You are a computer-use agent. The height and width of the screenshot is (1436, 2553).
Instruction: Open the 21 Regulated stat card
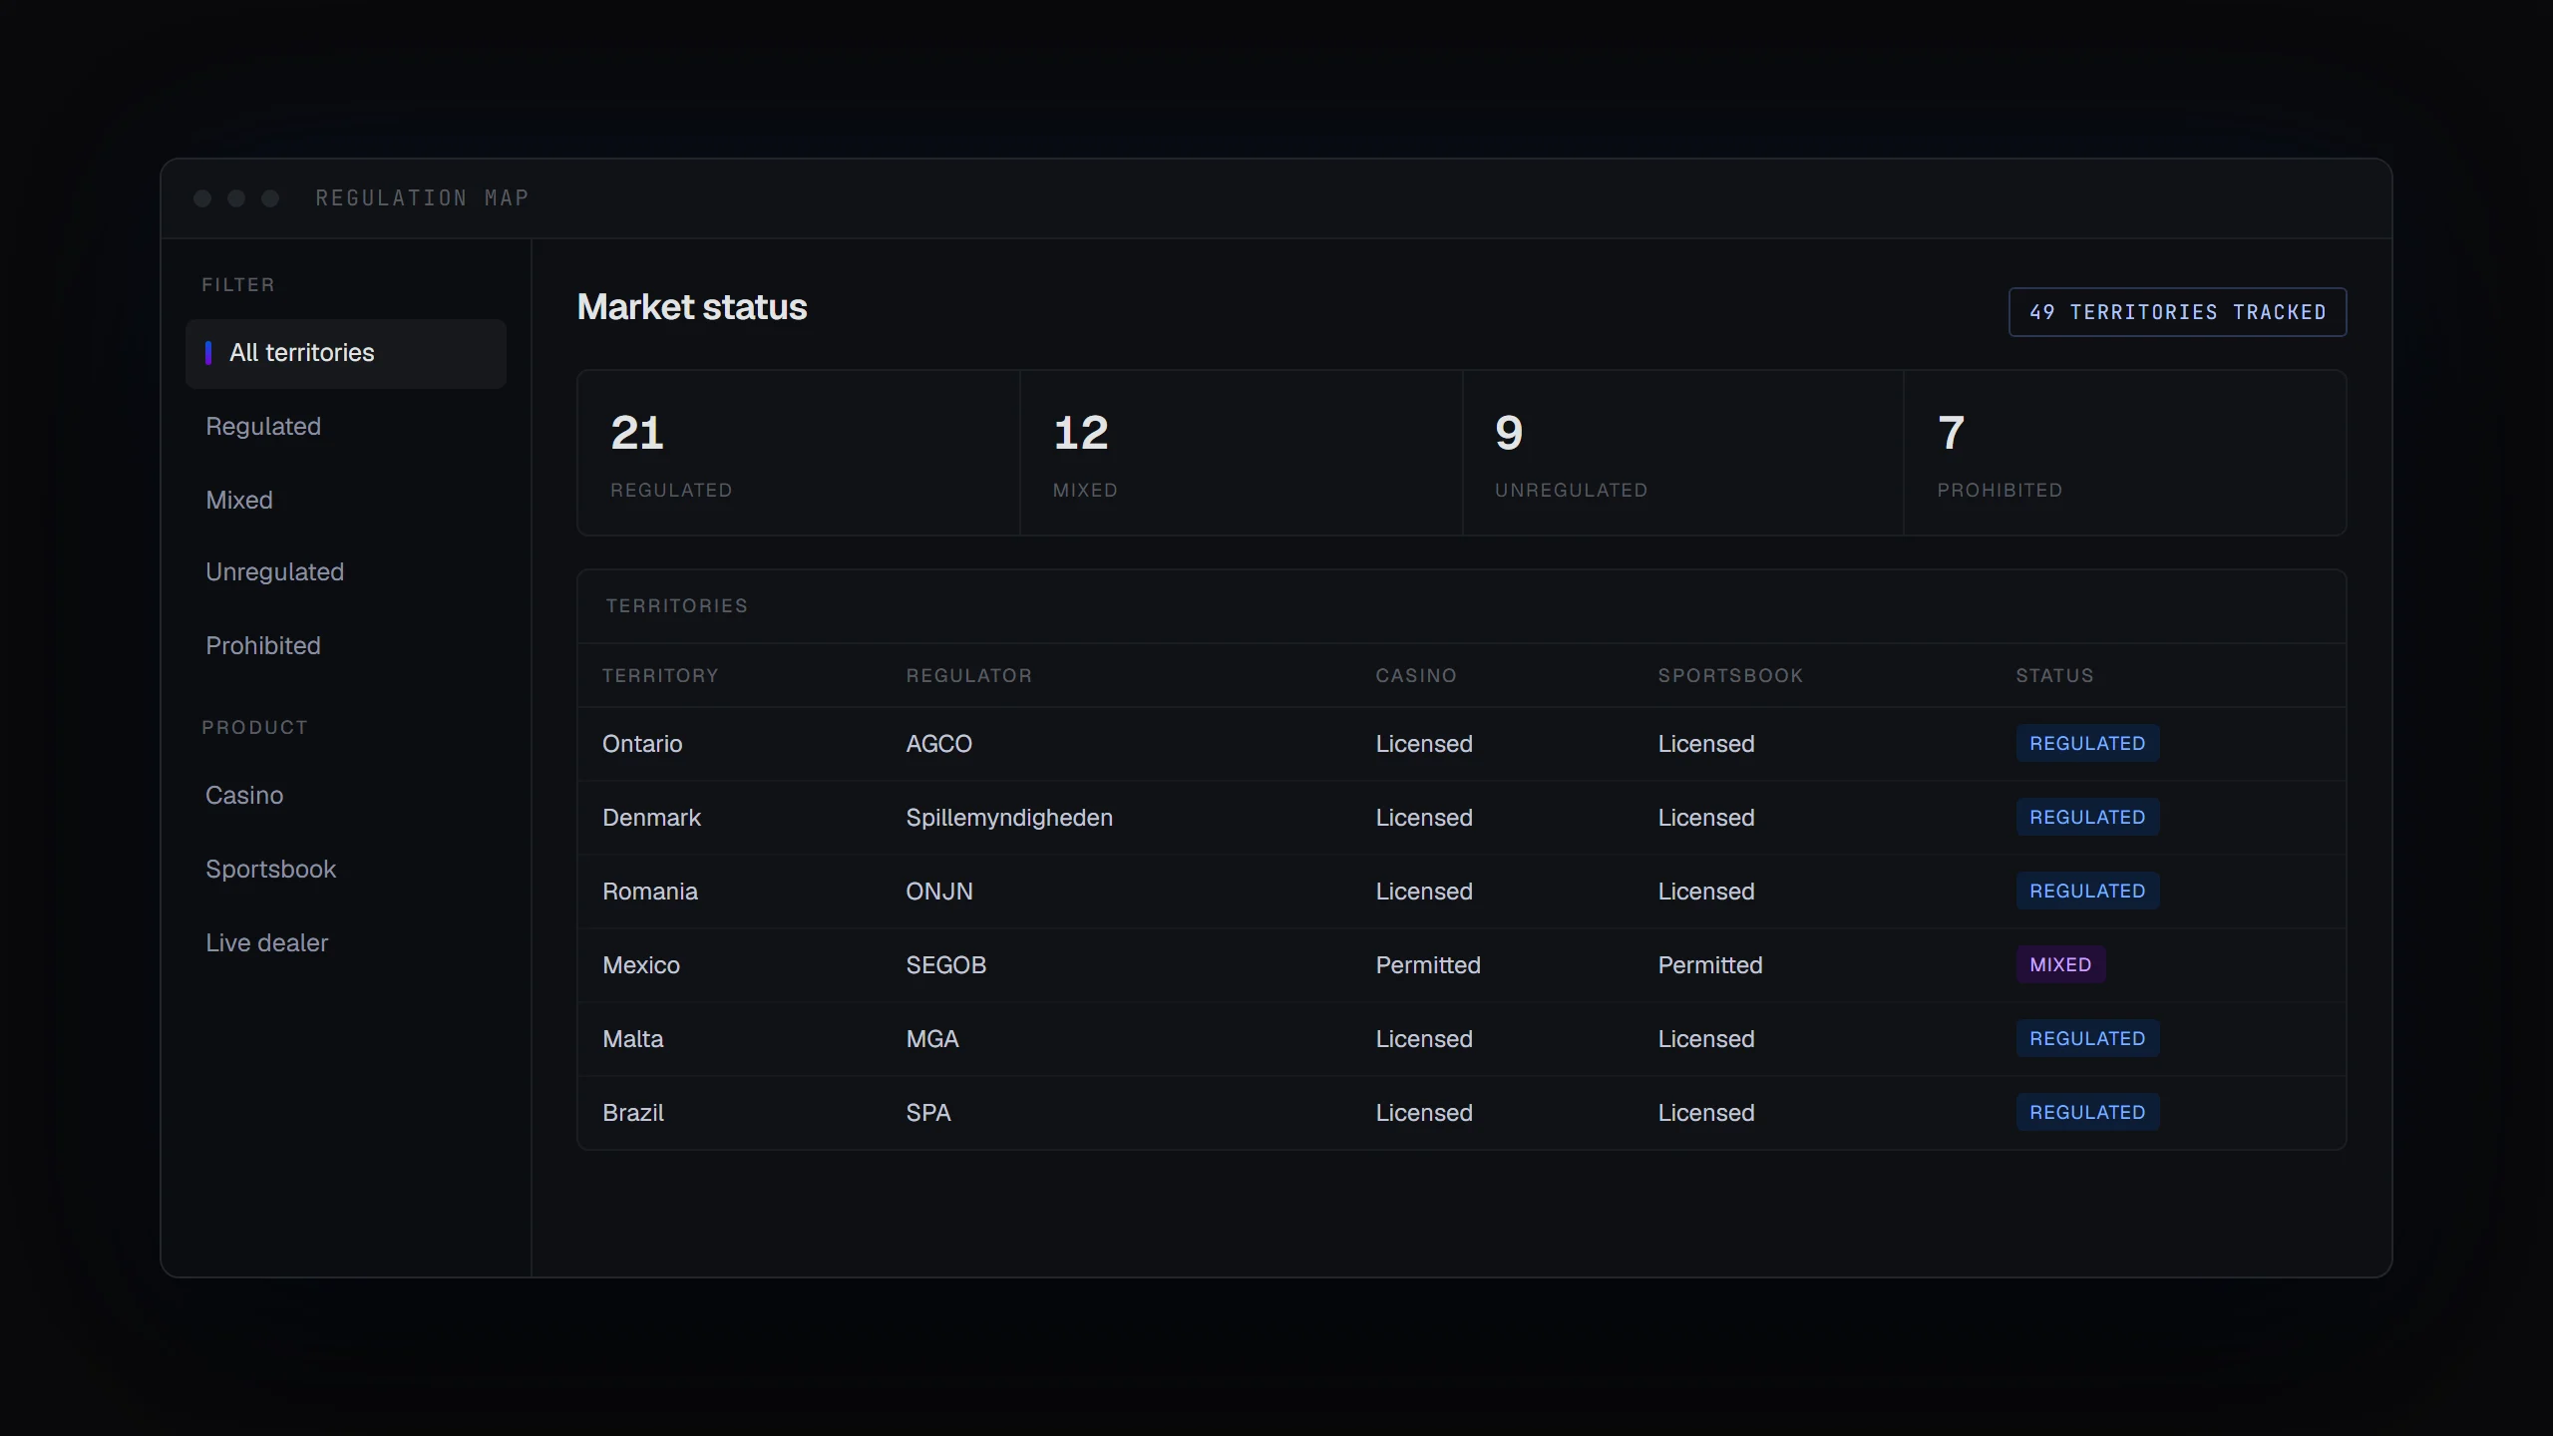point(799,453)
